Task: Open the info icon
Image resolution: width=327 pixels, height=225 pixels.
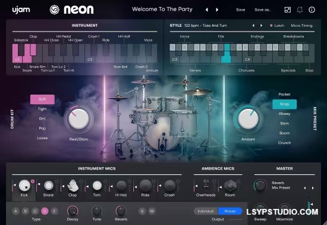Action: [312, 10]
